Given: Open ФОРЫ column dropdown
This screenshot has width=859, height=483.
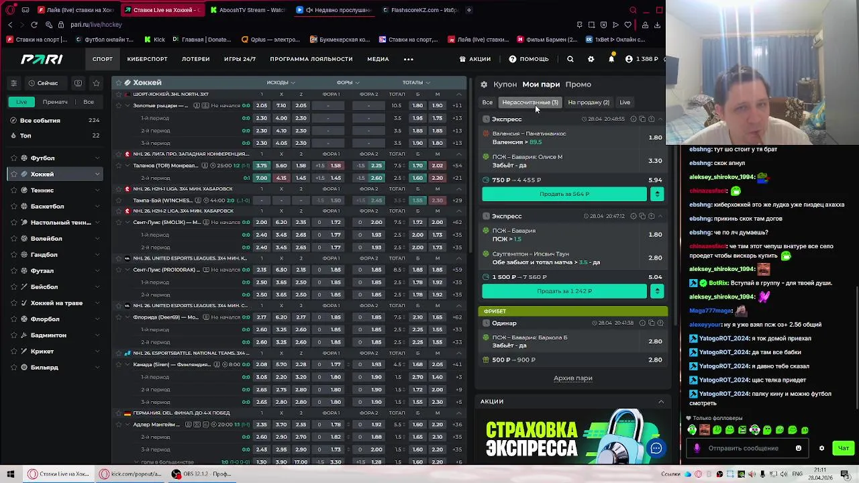Looking at the screenshot, I should (x=348, y=83).
